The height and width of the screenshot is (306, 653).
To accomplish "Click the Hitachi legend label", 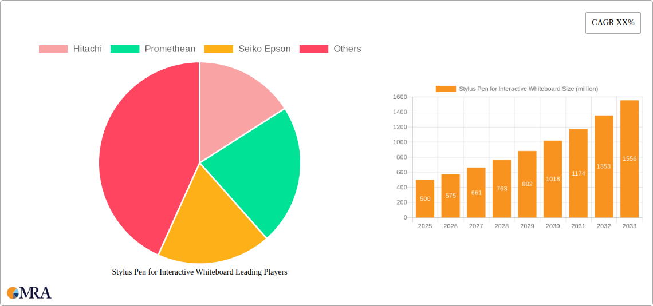I will pyautogui.click(x=88, y=49).
